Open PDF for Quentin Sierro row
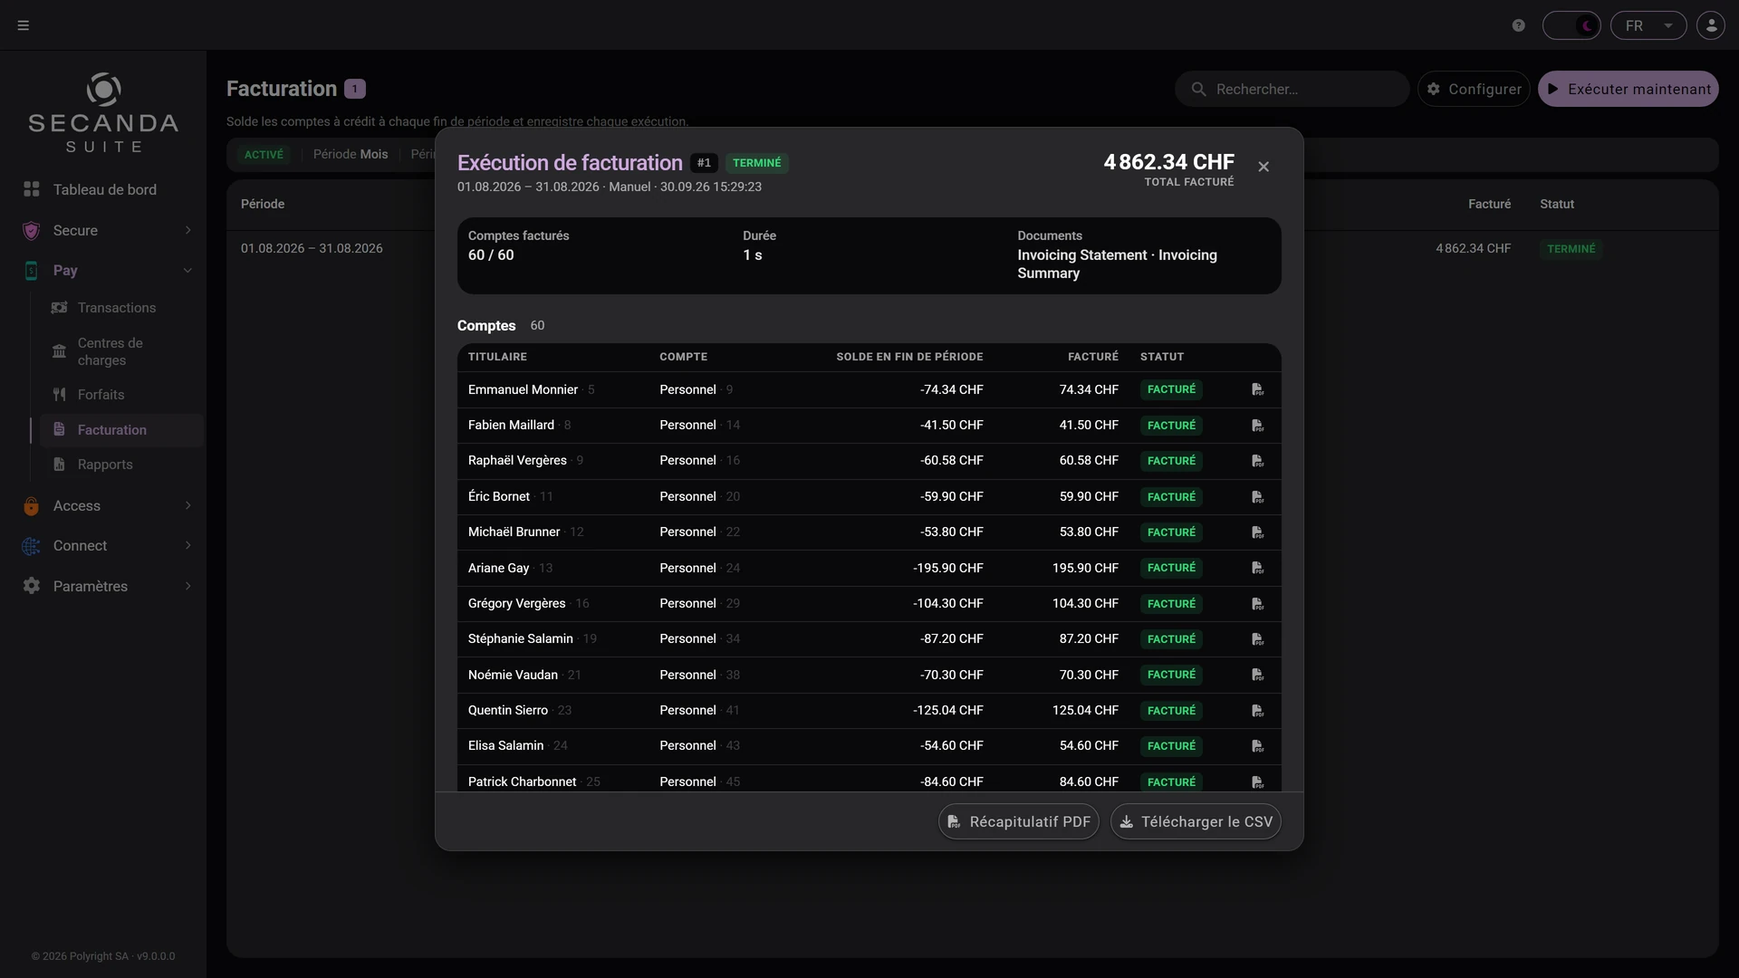Screen dimensions: 1739x978 [1257, 711]
